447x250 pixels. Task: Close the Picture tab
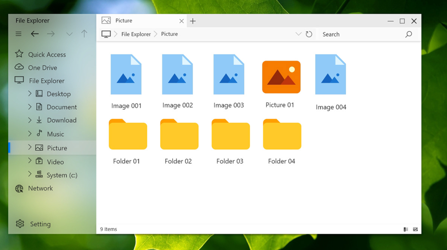181,21
